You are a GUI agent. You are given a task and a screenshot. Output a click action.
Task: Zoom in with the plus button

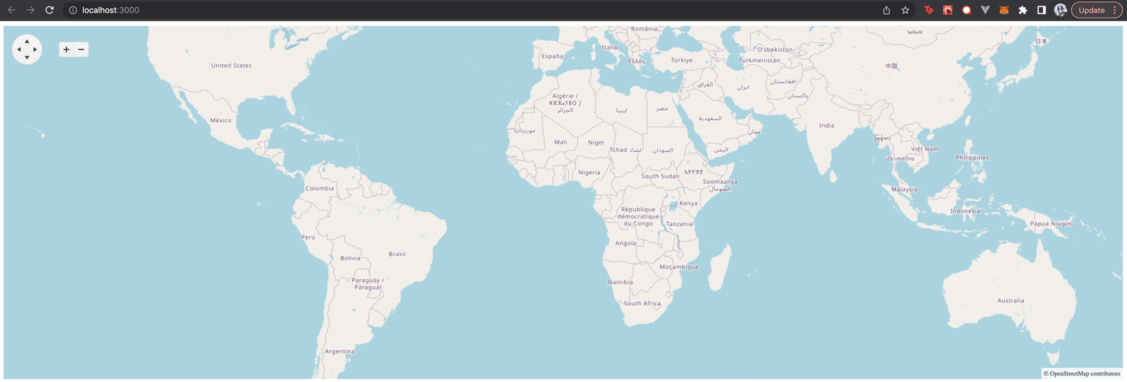click(x=66, y=49)
